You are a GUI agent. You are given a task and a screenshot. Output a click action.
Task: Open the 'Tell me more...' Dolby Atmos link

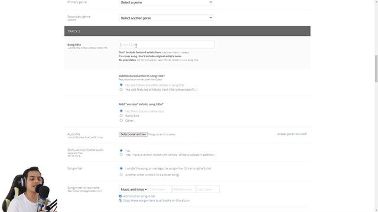[x=74, y=155]
